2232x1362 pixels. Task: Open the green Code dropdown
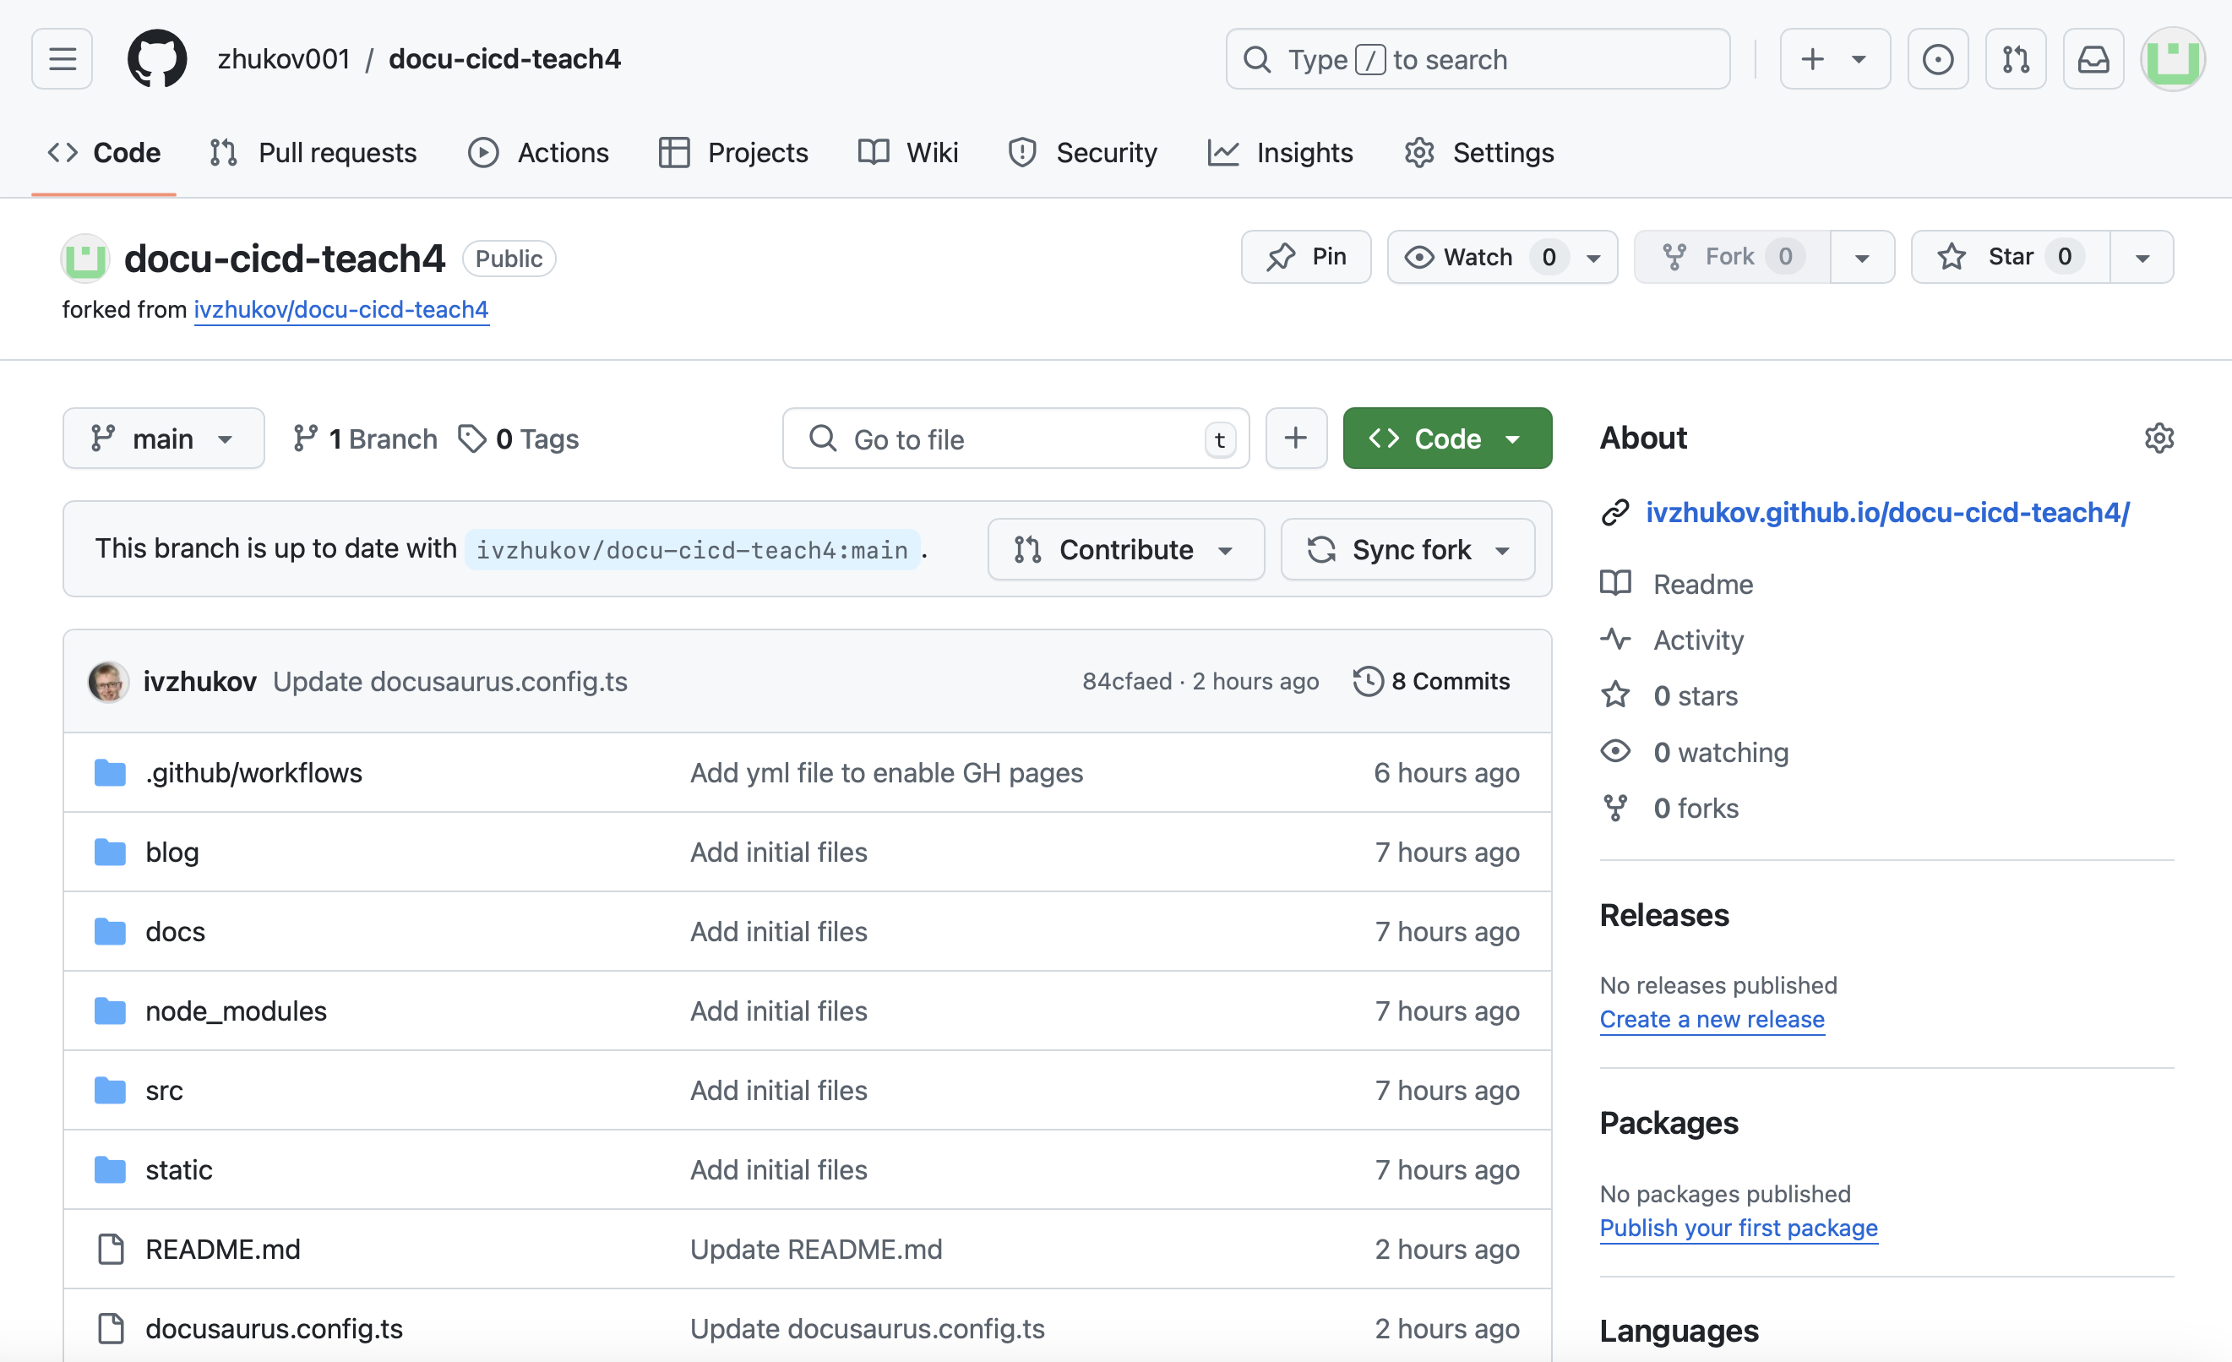tap(1446, 439)
